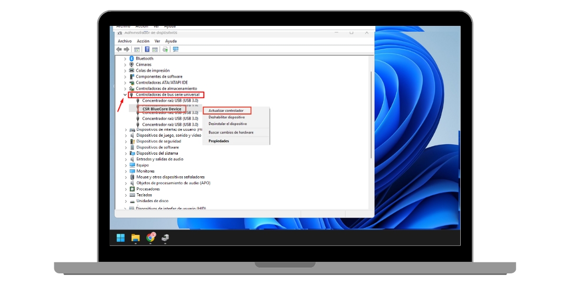Collapse Controladoras de bus serie universal

[125, 95]
